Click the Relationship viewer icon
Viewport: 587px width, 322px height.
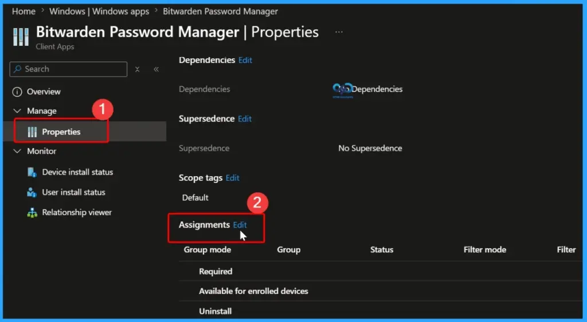[32, 213]
